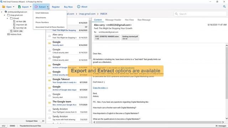
Task: Switch to the Message Header tab
Action: 113,20
